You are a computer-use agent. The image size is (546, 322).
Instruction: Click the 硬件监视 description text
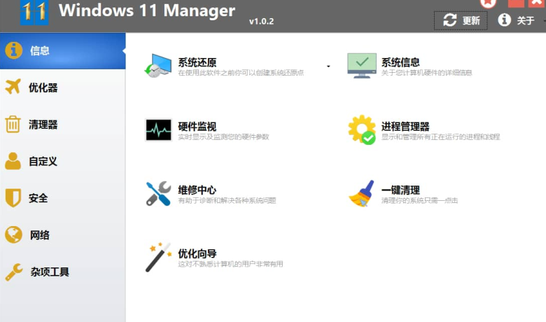tap(223, 136)
